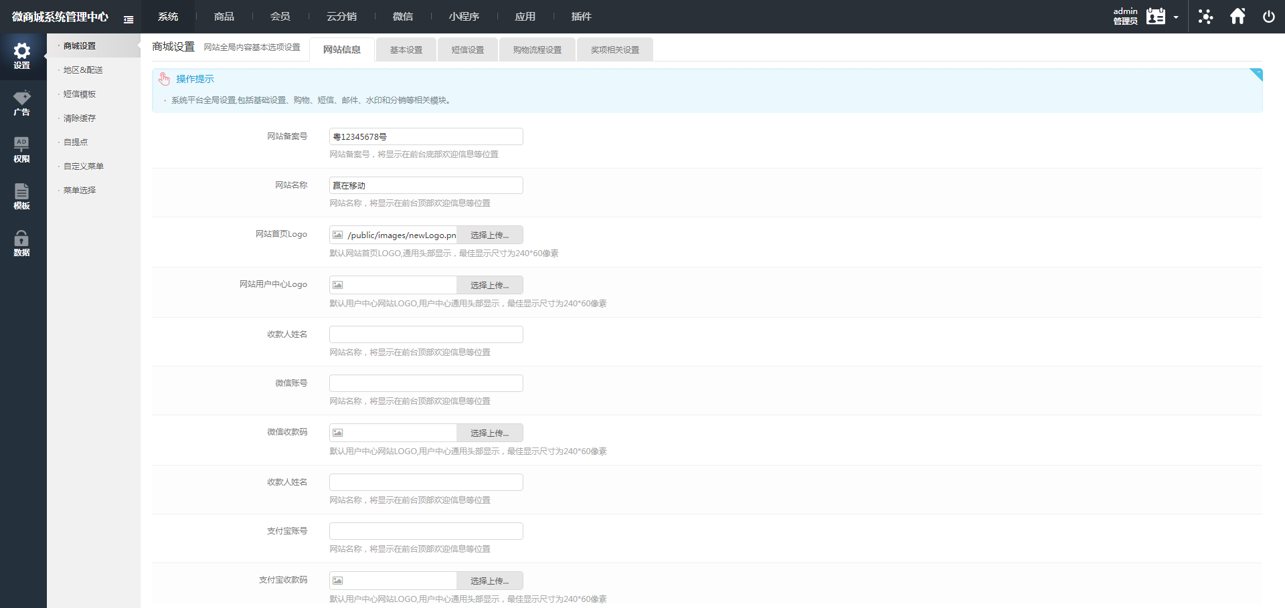Open the 短信设置 tab
The width and height of the screenshot is (1285, 608).
coord(467,49)
